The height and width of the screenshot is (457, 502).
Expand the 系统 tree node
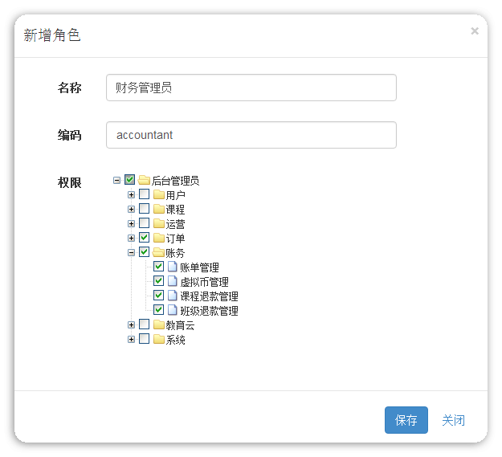tap(131, 340)
